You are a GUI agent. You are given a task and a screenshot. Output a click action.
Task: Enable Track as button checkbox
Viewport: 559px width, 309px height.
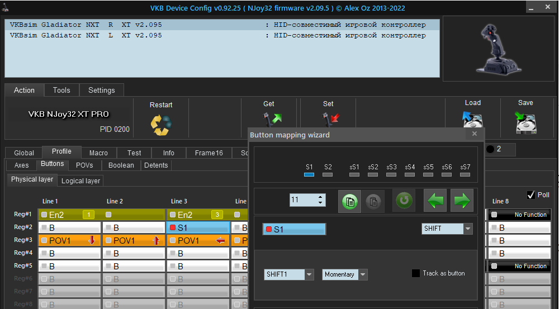pos(416,273)
